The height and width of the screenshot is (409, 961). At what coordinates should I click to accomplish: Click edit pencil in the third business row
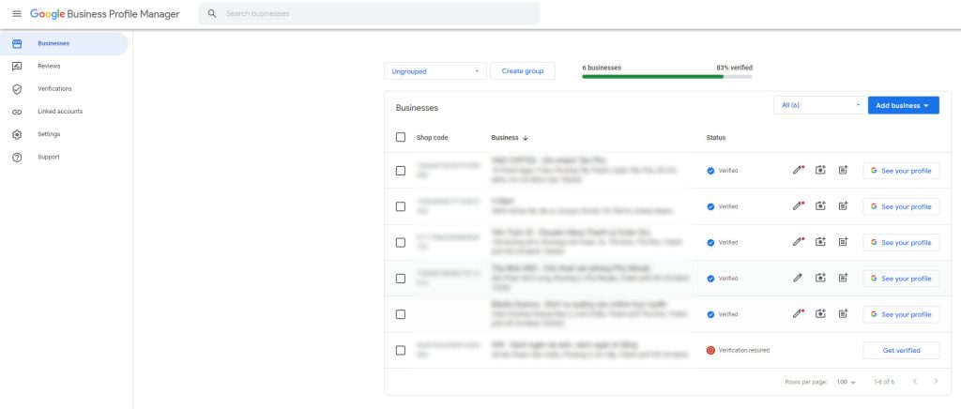coord(798,242)
